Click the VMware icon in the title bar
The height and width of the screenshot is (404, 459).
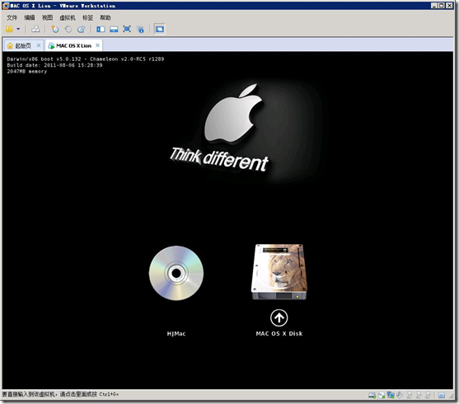point(5,6)
